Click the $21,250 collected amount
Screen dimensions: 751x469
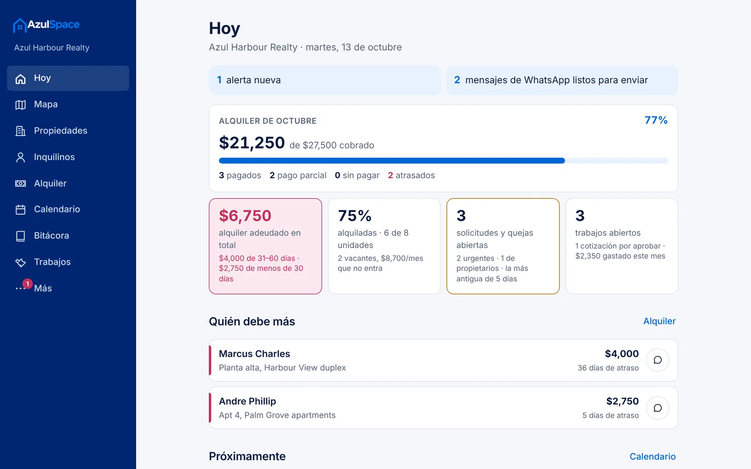tap(252, 143)
